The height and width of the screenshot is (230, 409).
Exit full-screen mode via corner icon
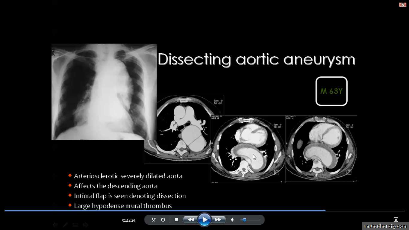click(x=396, y=220)
